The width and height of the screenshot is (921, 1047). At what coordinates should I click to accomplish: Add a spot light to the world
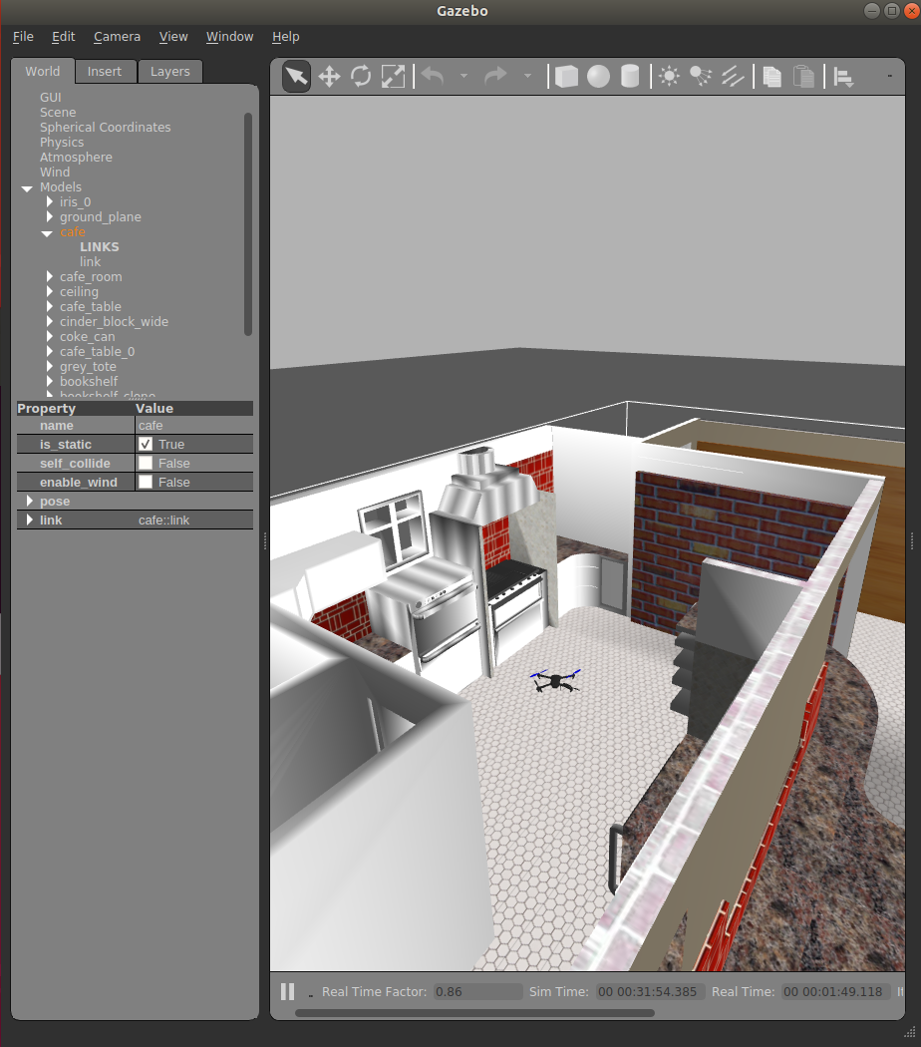click(x=701, y=76)
